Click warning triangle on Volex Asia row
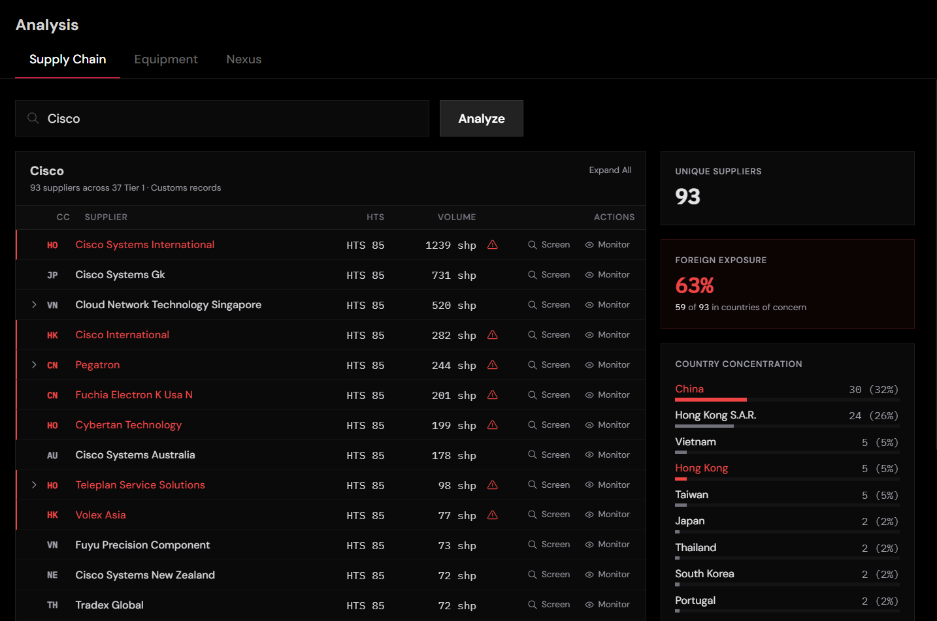 (x=493, y=515)
